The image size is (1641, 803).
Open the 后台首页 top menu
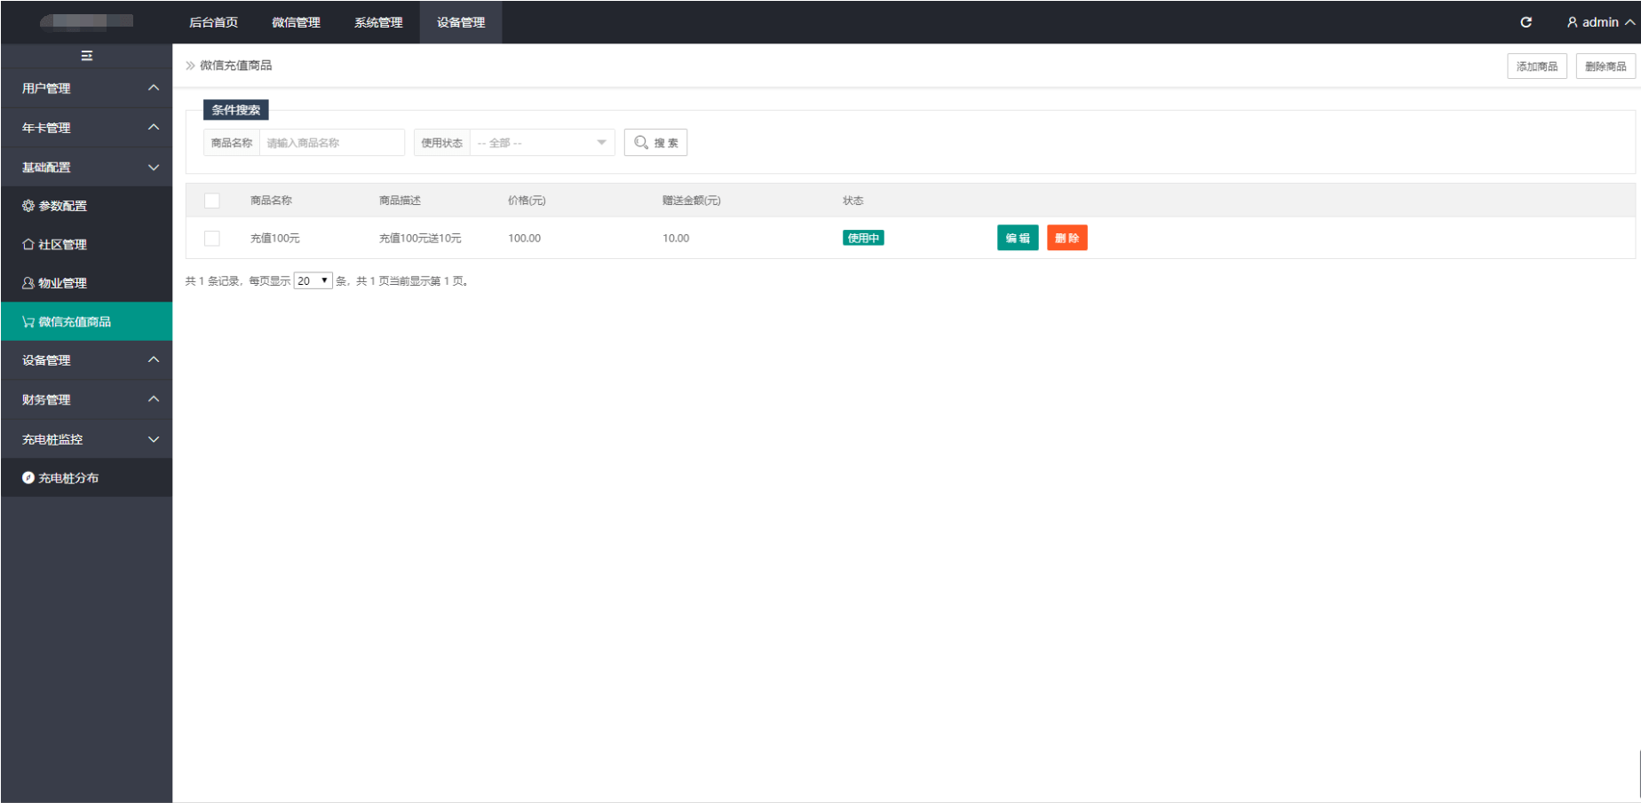tap(213, 22)
